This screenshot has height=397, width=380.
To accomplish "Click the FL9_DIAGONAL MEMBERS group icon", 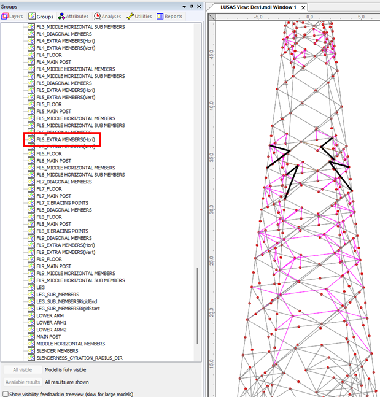I will click(31, 238).
